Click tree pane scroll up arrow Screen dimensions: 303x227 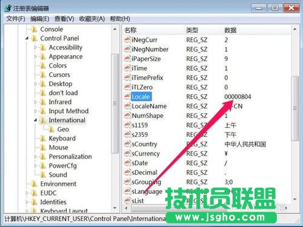(115, 30)
